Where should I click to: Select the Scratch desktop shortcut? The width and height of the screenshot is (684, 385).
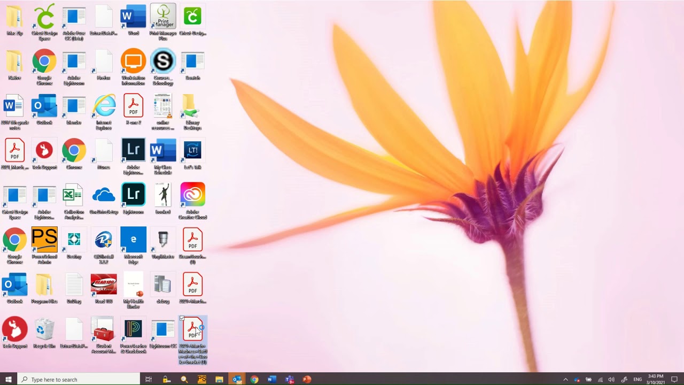[192, 65]
